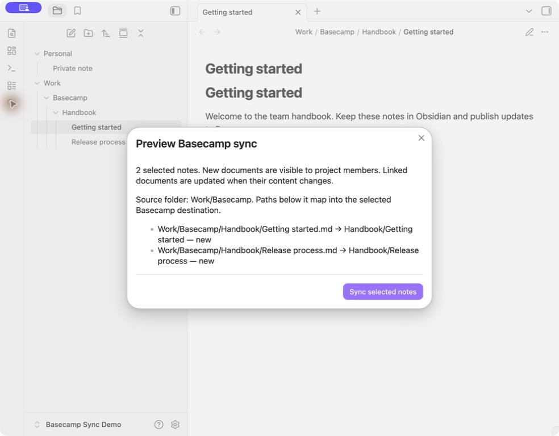Switch to edit mode pencil icon
The height and width of the screenshot is (436, 559).
click(x=529, y=32)
